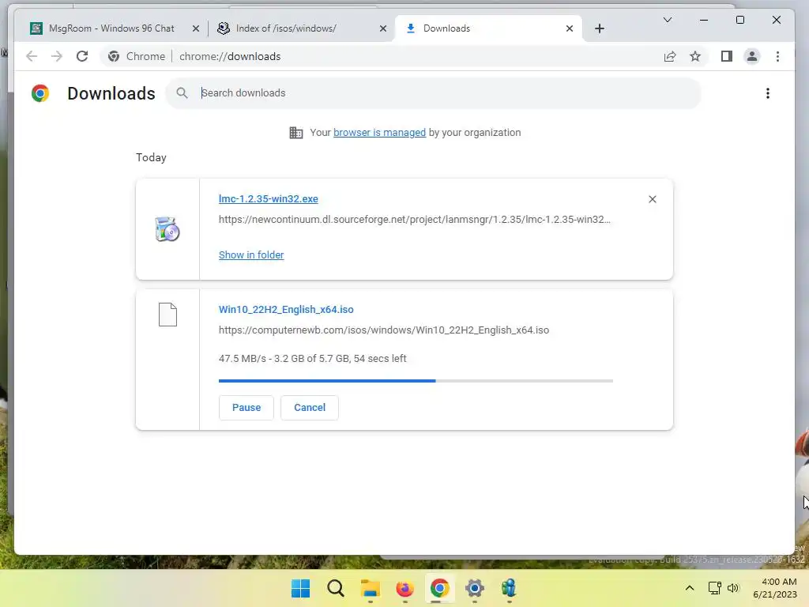Go back to the previous page
Screen dimensions: 809x607
[x=32, y=56]
